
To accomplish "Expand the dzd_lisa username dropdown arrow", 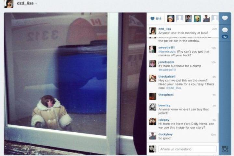I will pyautogui.click(x=36, y=4).
